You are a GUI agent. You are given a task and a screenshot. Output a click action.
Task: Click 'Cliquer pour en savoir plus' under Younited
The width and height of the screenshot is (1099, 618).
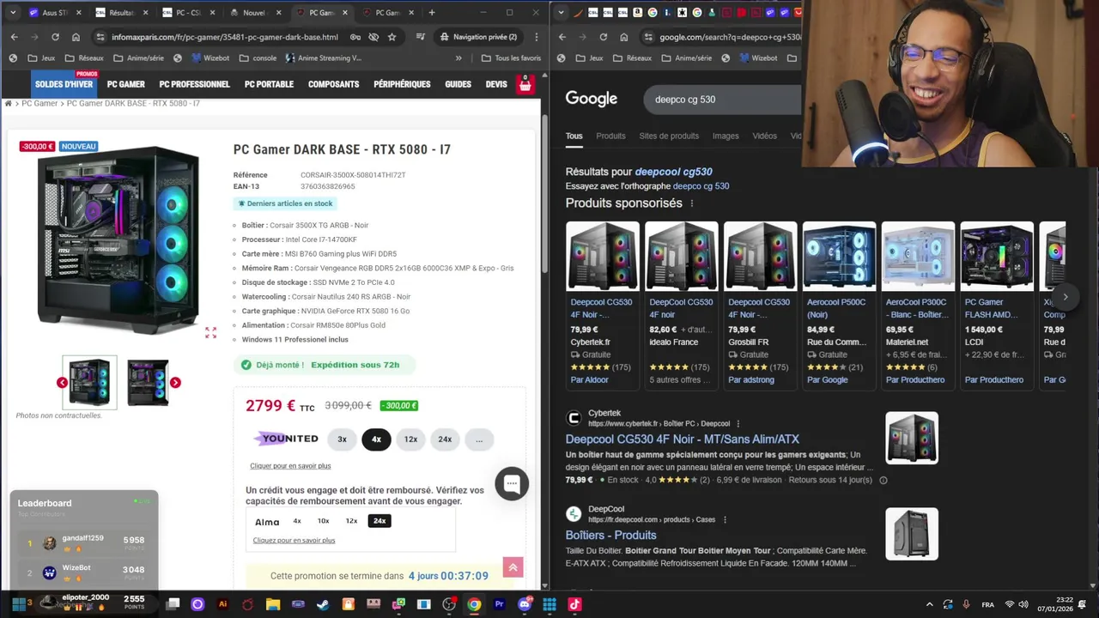(x=290, y=466)
